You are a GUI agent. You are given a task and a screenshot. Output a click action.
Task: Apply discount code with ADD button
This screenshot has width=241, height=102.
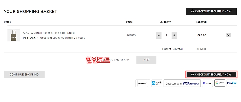tap(146, 60)
